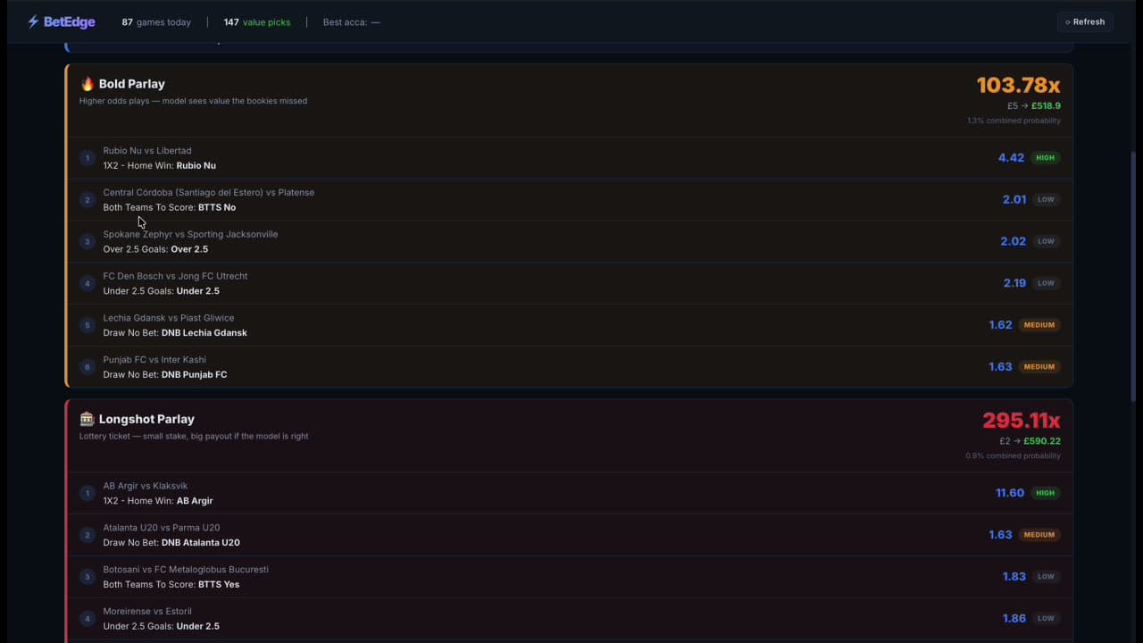Click the '£2 → £590.22' payout text
1143x643 pixels.
[1030, 441]
